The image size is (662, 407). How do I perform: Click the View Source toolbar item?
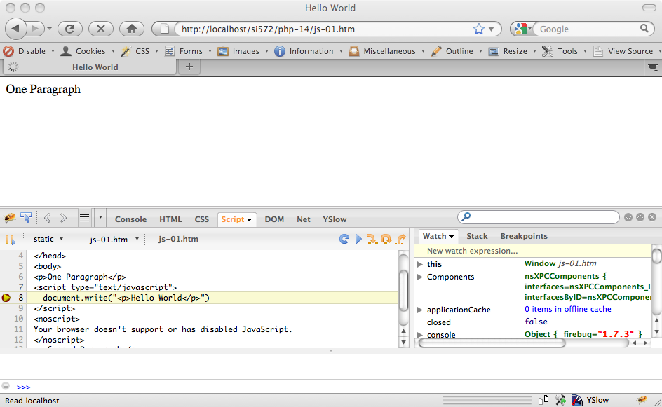(x=627, y=51)
